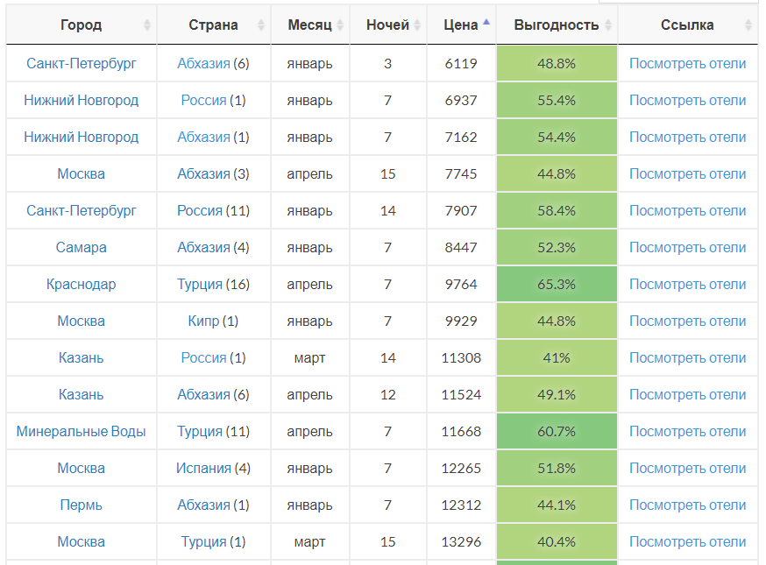
Task: Follow the Кипр country link
Action: coord(203,321)
